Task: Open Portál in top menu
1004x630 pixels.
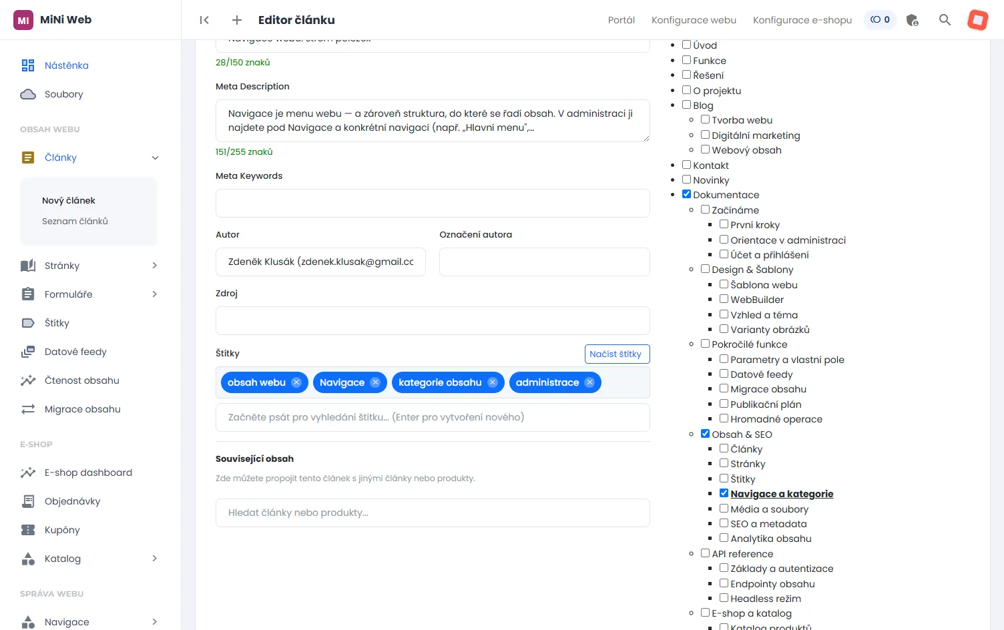Action: (x=621, y=20)
